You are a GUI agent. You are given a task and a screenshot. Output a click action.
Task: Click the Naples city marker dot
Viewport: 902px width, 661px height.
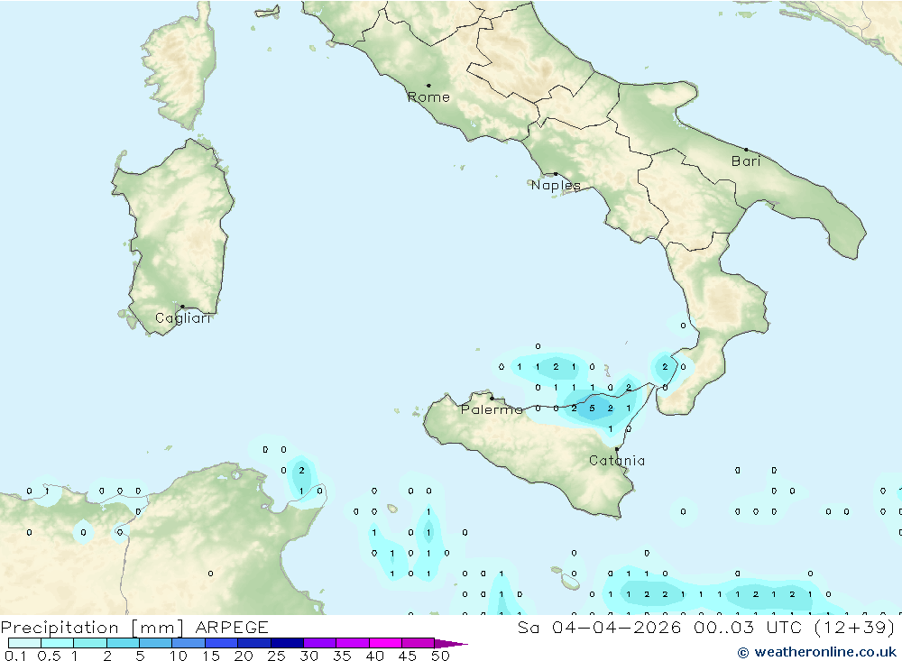tap(556, 174)
